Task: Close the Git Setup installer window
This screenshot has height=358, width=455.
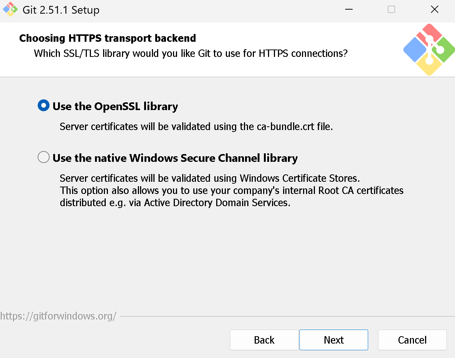Action: (435, 10)
